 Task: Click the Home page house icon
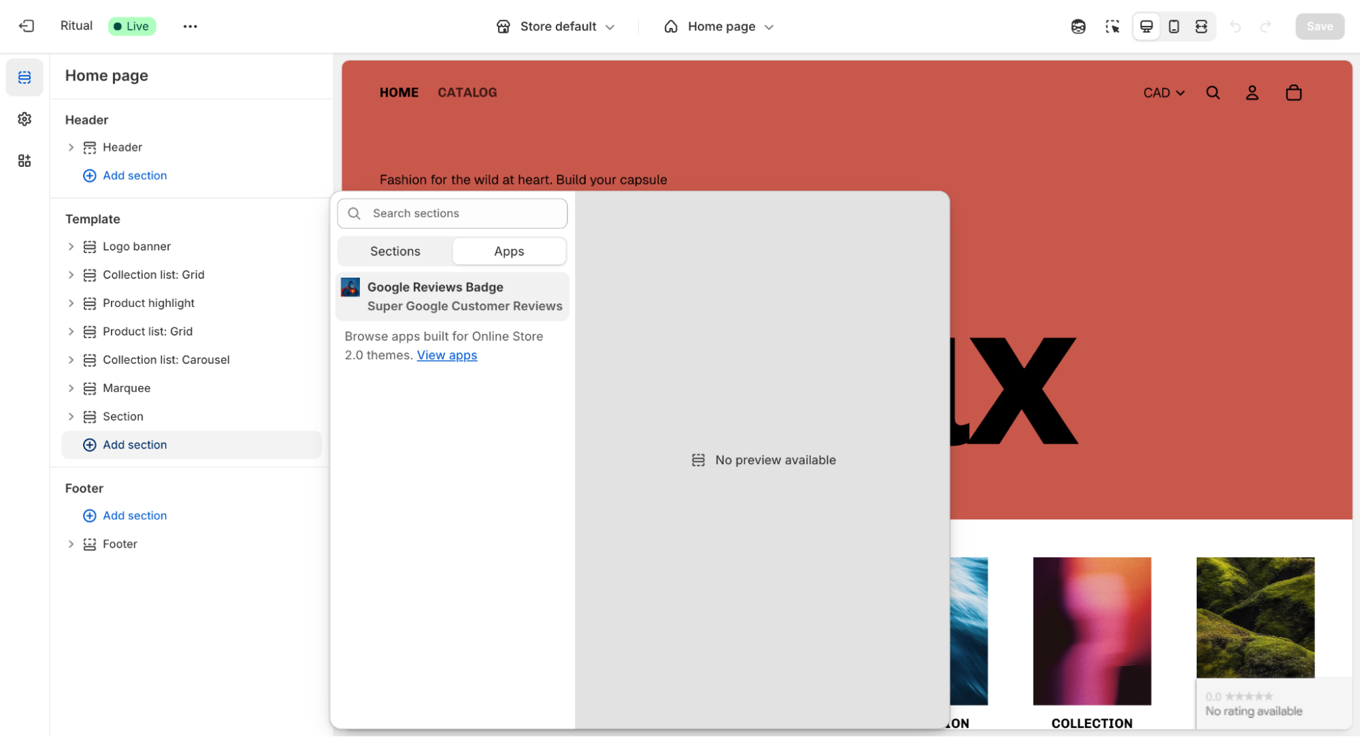671,27
